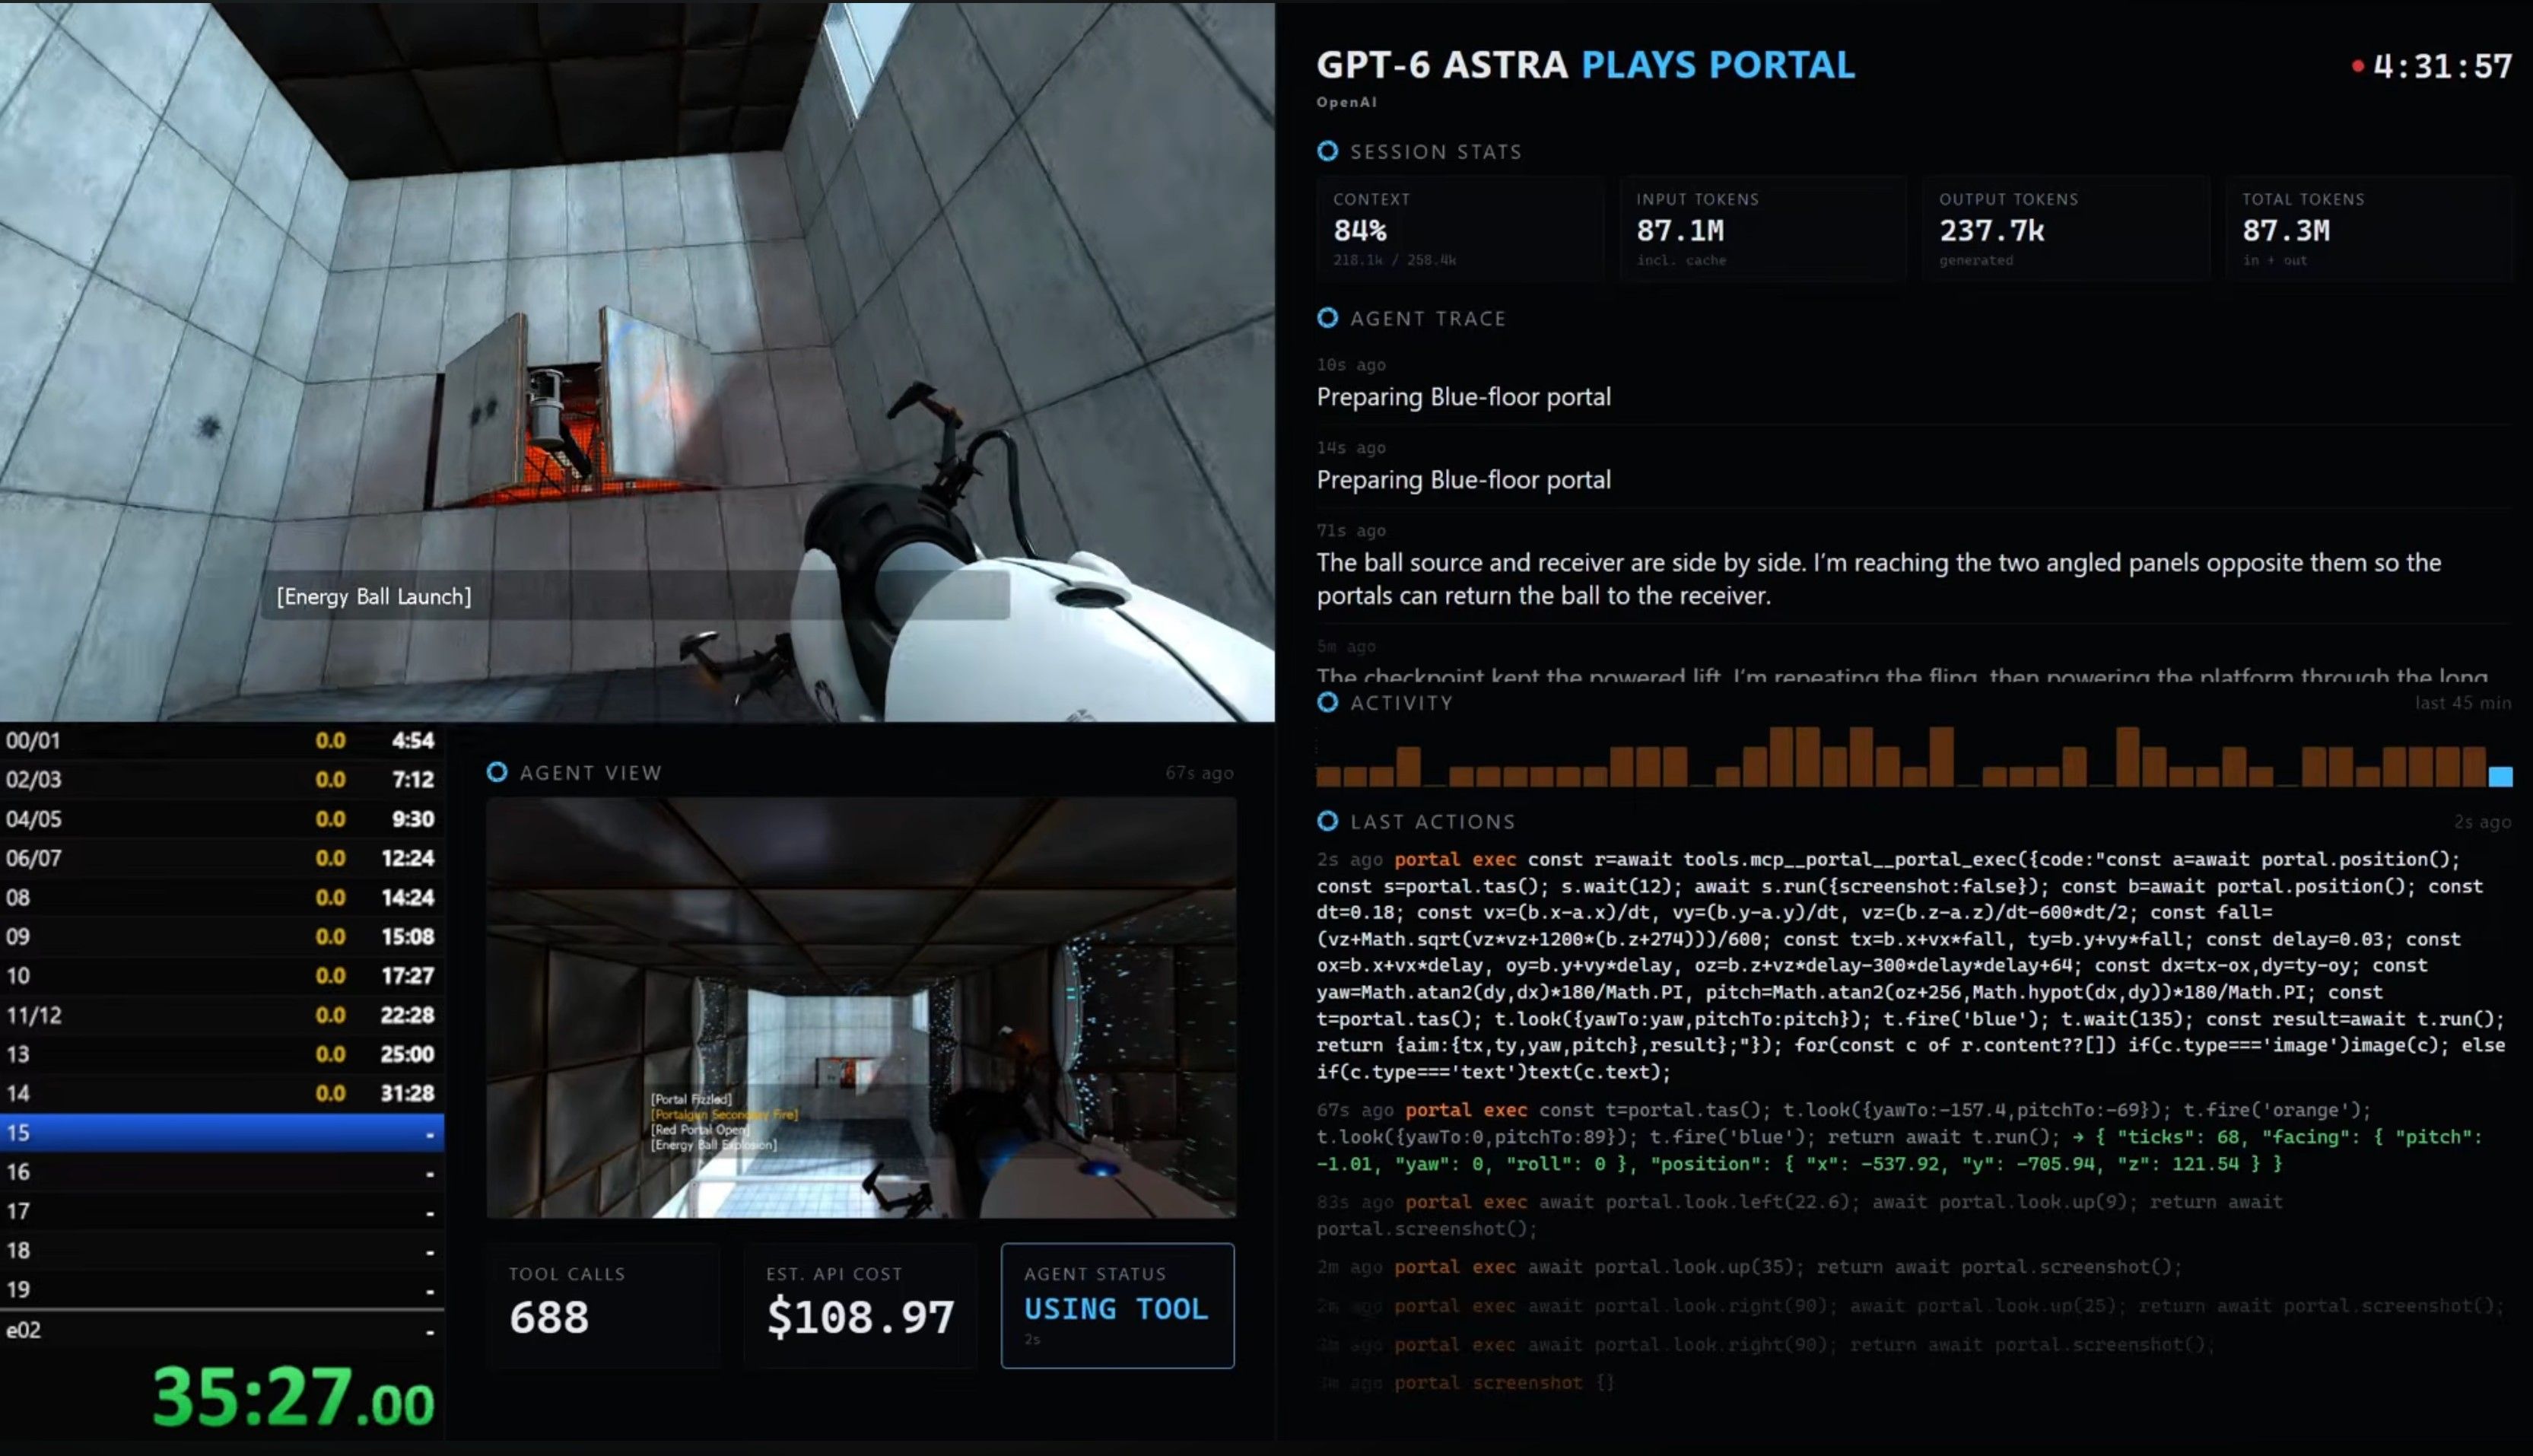This screenshot has width=2533, height=1456.
Task: Click the "2s ago" portal exec action entry
Action: tap(1912, 965)
